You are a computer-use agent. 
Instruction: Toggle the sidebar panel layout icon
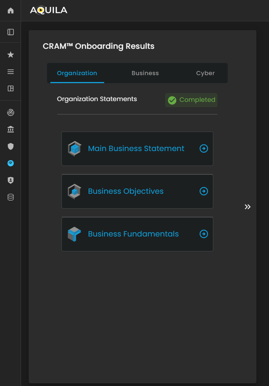(11, 32)
